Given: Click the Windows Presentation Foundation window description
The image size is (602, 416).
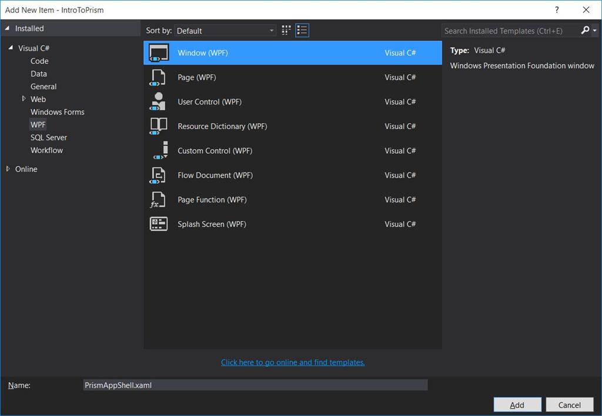Looking at the screenshot, I should 522,66.
